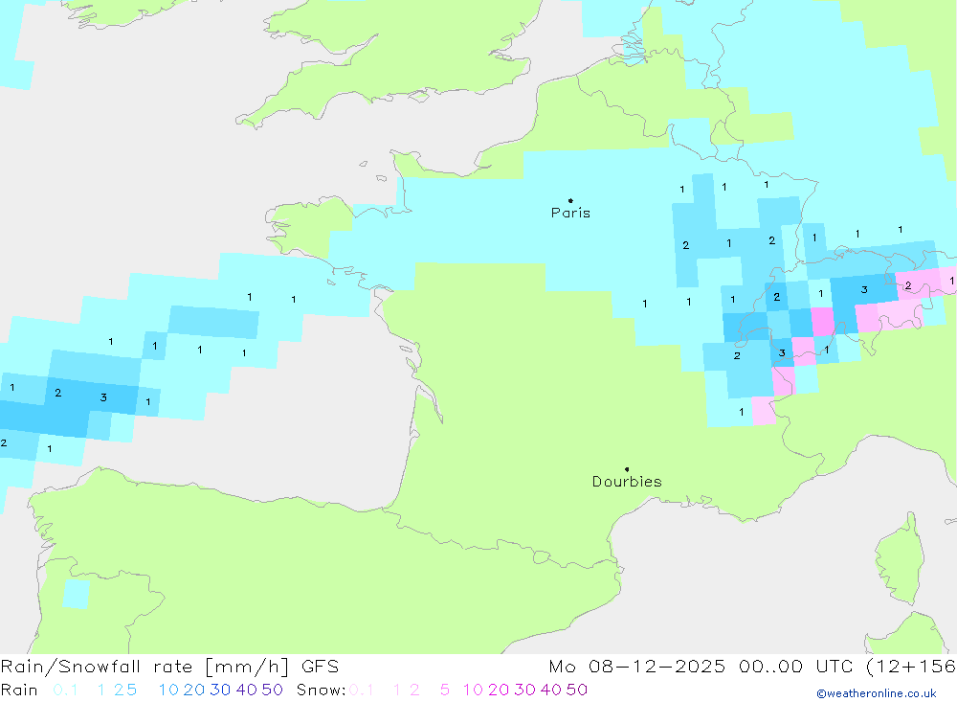This screenshot has width=957, height=702.
Task: Pick the Rain legend 50 value
Action: click(x=272, y=690)
